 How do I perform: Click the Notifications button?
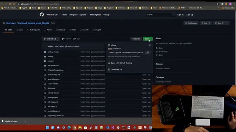191,23
